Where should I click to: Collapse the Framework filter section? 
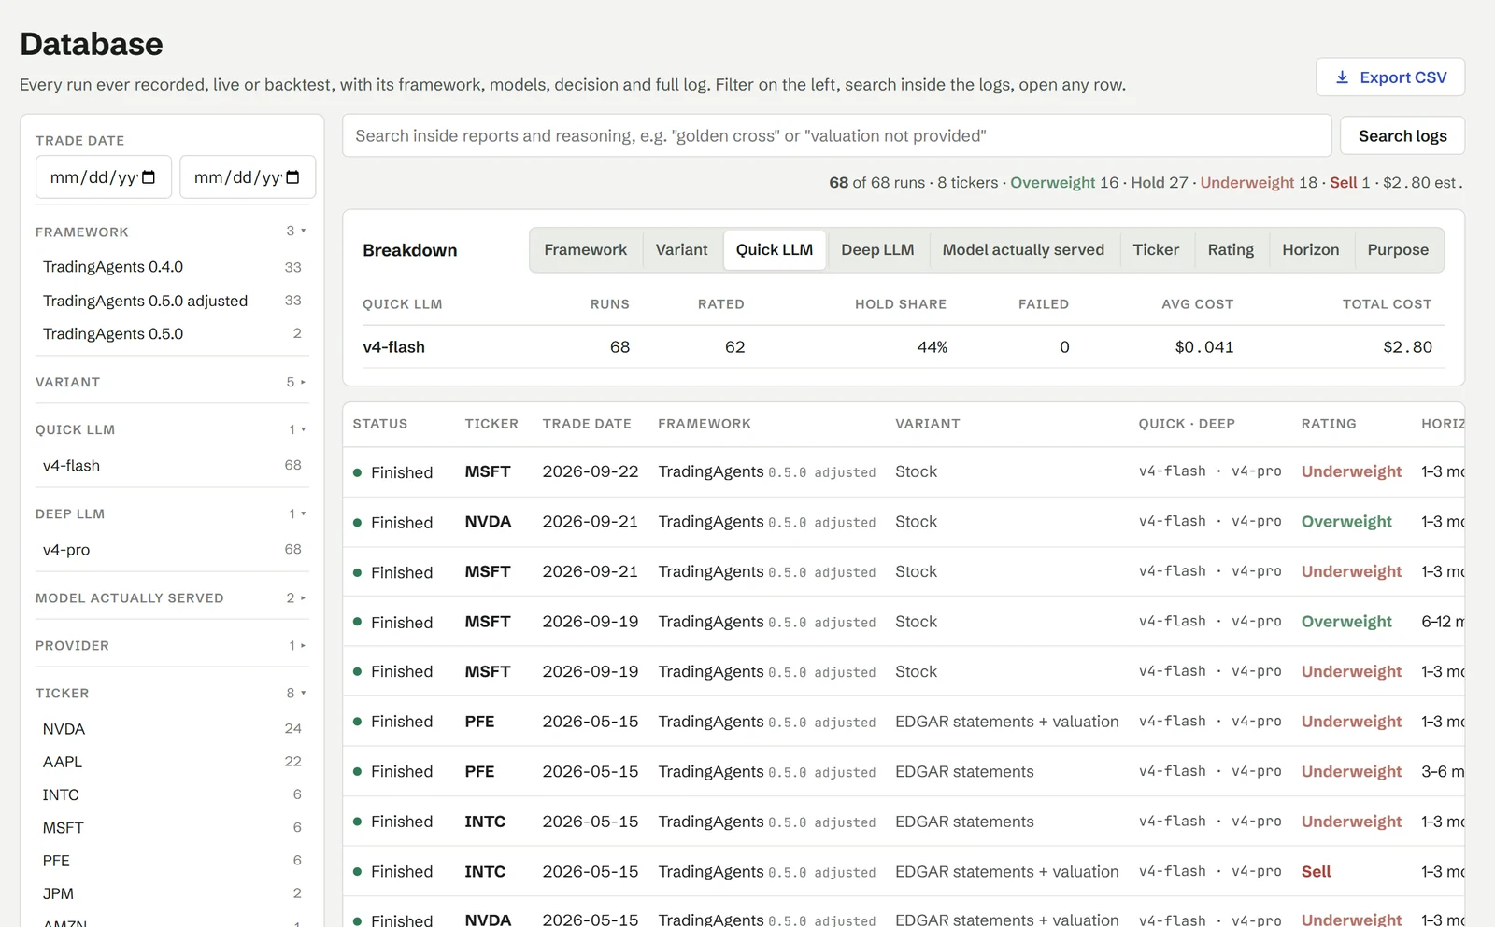tap(172, 232)
